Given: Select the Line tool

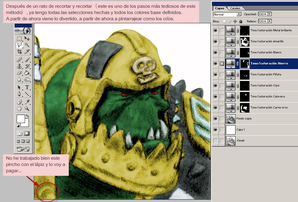Looking at the screenshot, I should (x=27, y=94).
